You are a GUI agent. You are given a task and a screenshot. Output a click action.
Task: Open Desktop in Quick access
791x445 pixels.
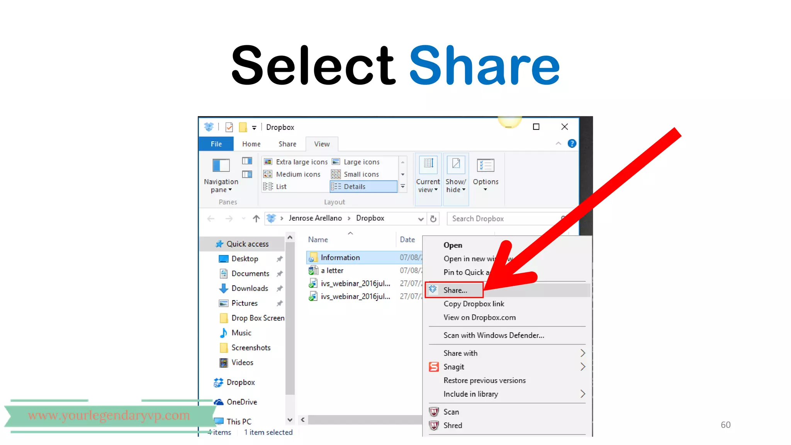[244, 258]
